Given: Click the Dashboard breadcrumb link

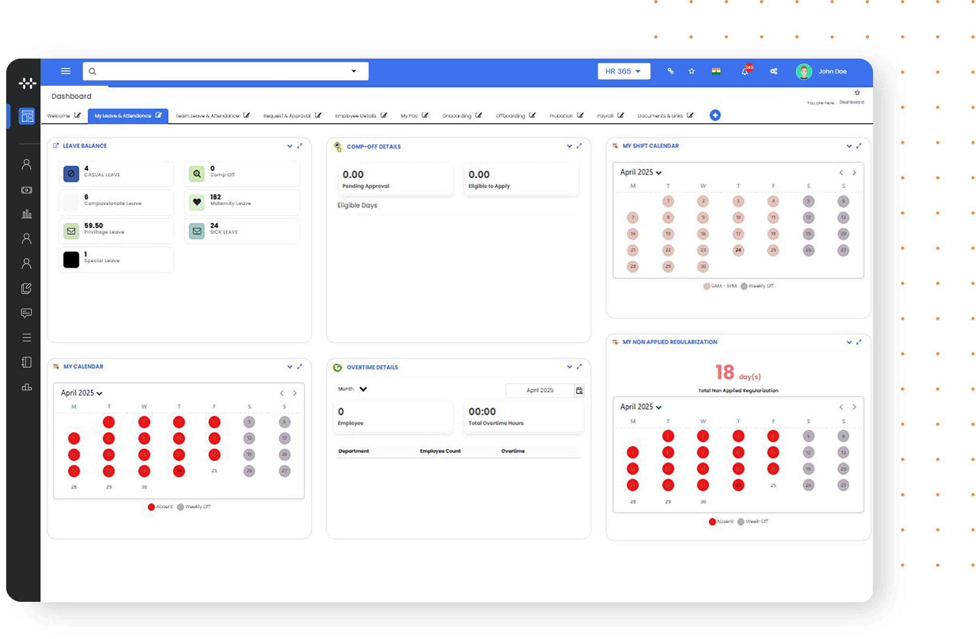Looking at the screenshot, I should (x=852, y=102).
